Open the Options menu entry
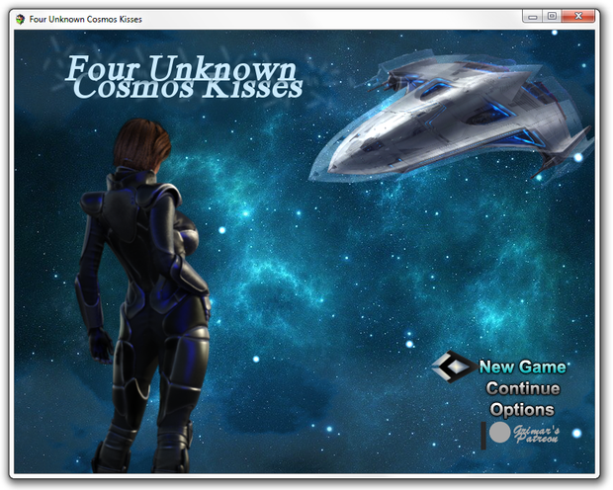The width and height of the screenshot is (613, 490). (522, 410)
